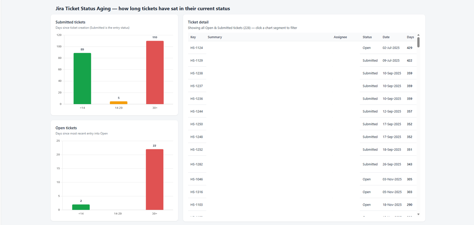
Task: Click ticket key HS-1244
Action: 196,111
